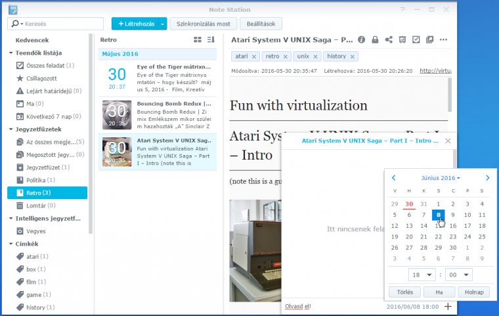
Task: Collapse the Intelligens jegyzetfüzetek section
Action: [11, 219]
